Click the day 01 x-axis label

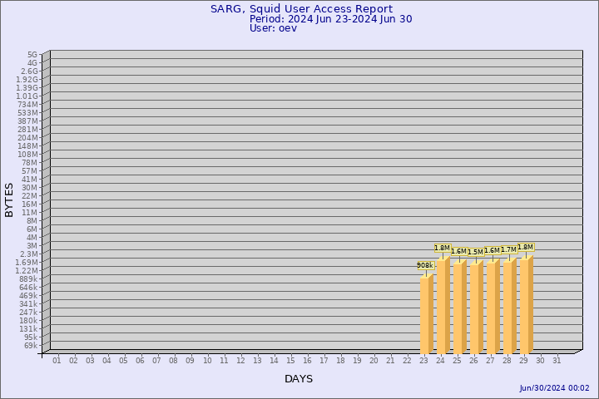pos(57,361)
